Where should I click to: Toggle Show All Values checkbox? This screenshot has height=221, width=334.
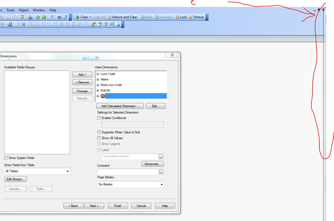click(99, 138)
